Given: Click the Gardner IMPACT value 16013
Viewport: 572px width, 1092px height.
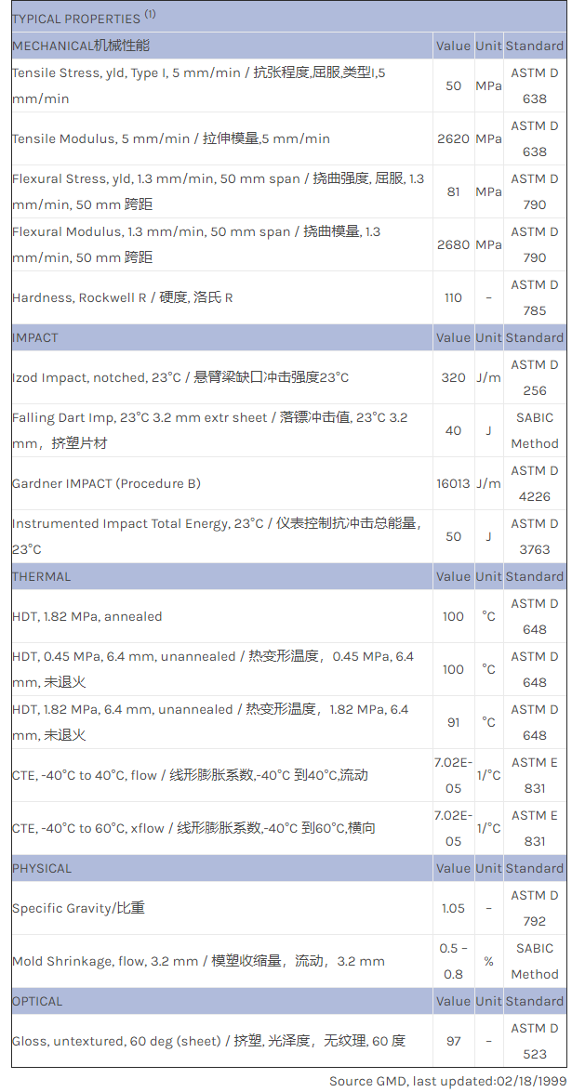Looking at the screenshot, I should (x=453, y=483).
